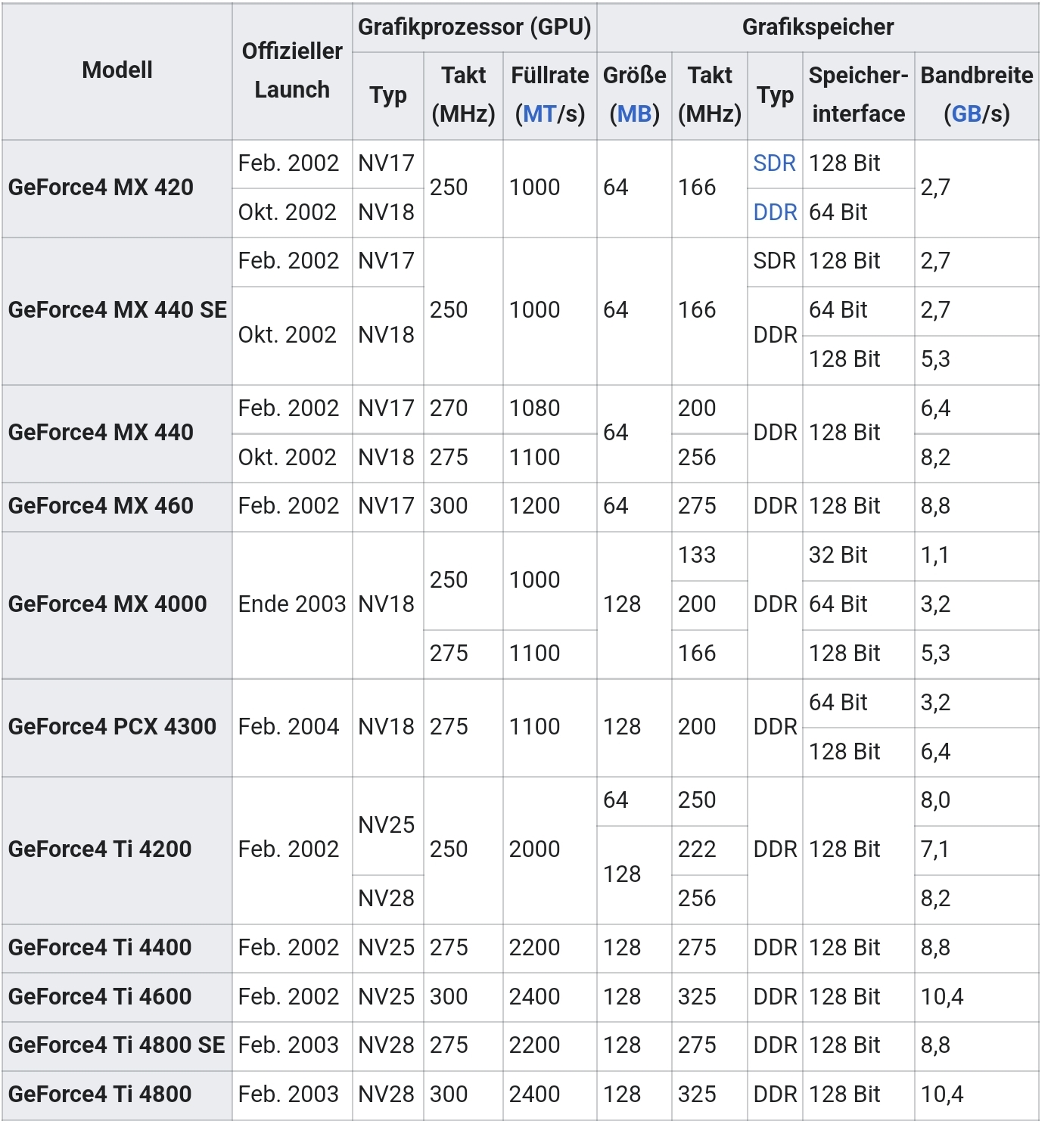The image size is (1051, 1121).
Task: Click the 1,1 bandwidth value
Action: 976,556
